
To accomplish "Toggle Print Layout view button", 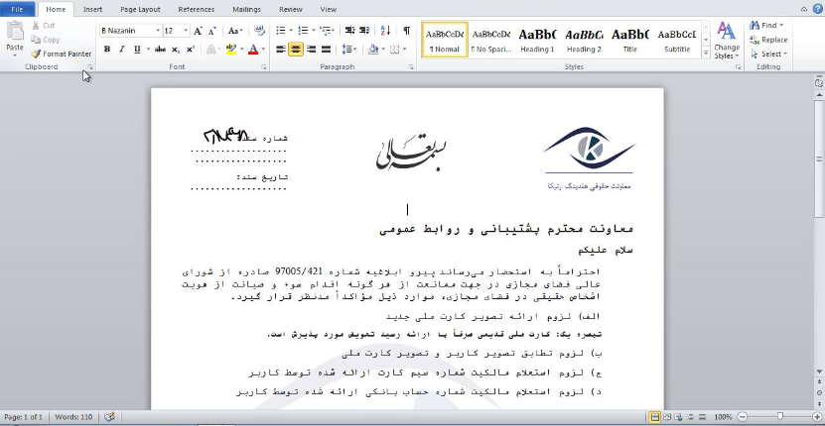I will pyautogui.click(x=654, y=417).
